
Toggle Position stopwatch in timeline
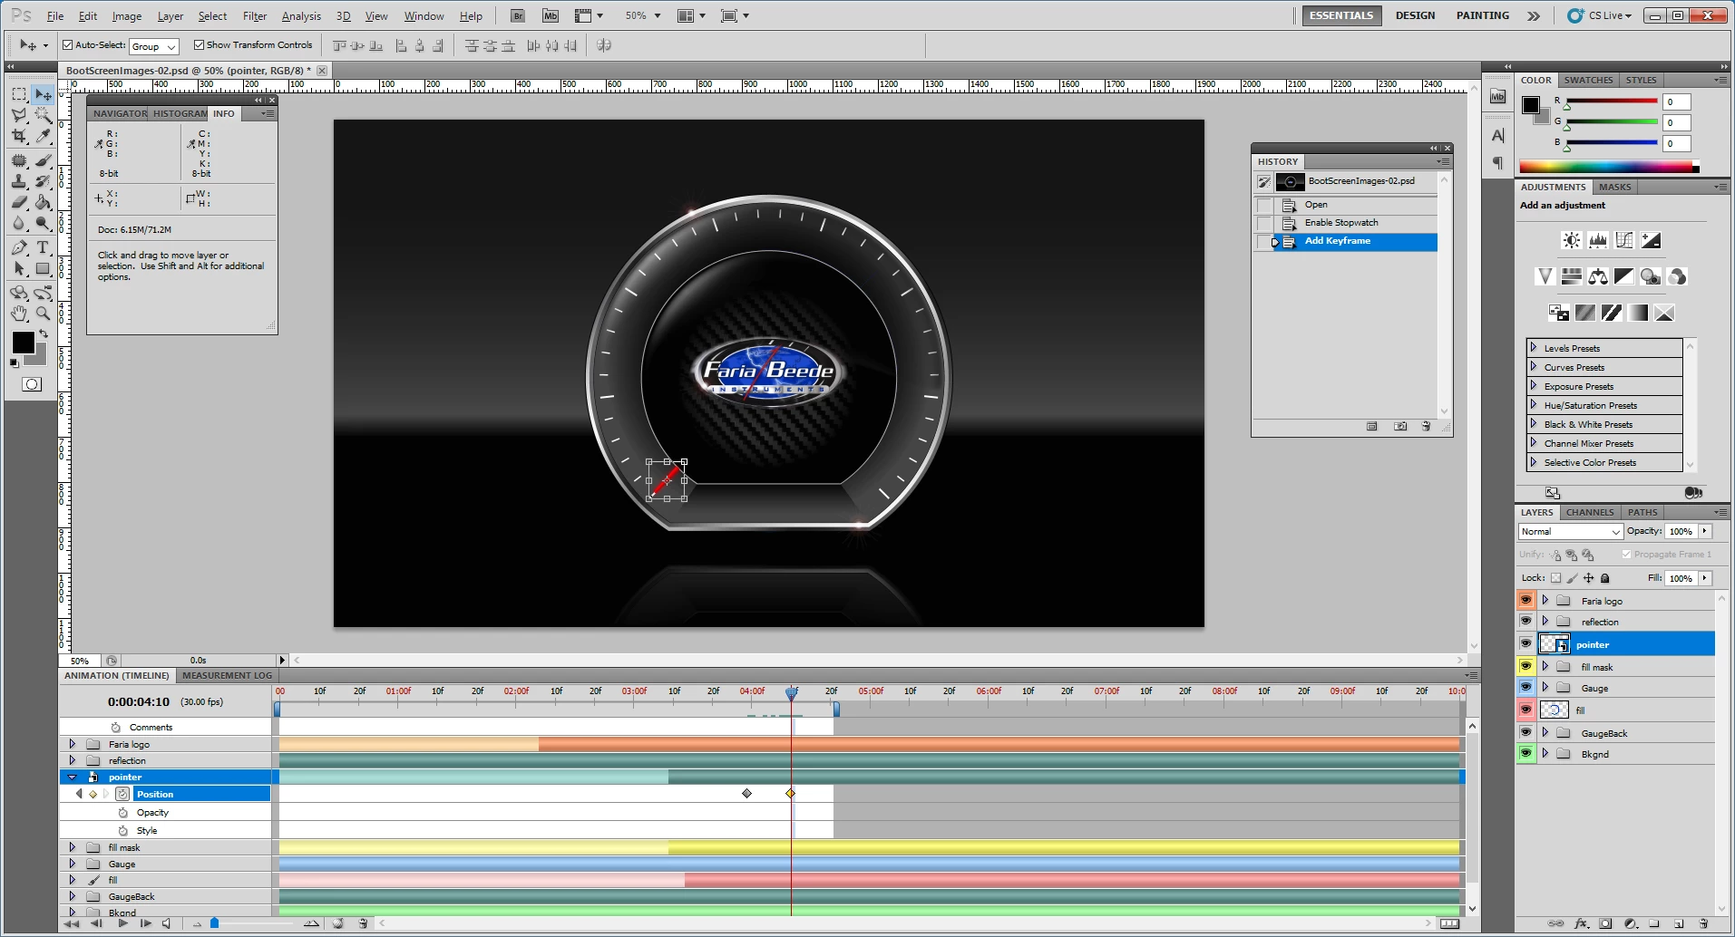coord(122,794)
